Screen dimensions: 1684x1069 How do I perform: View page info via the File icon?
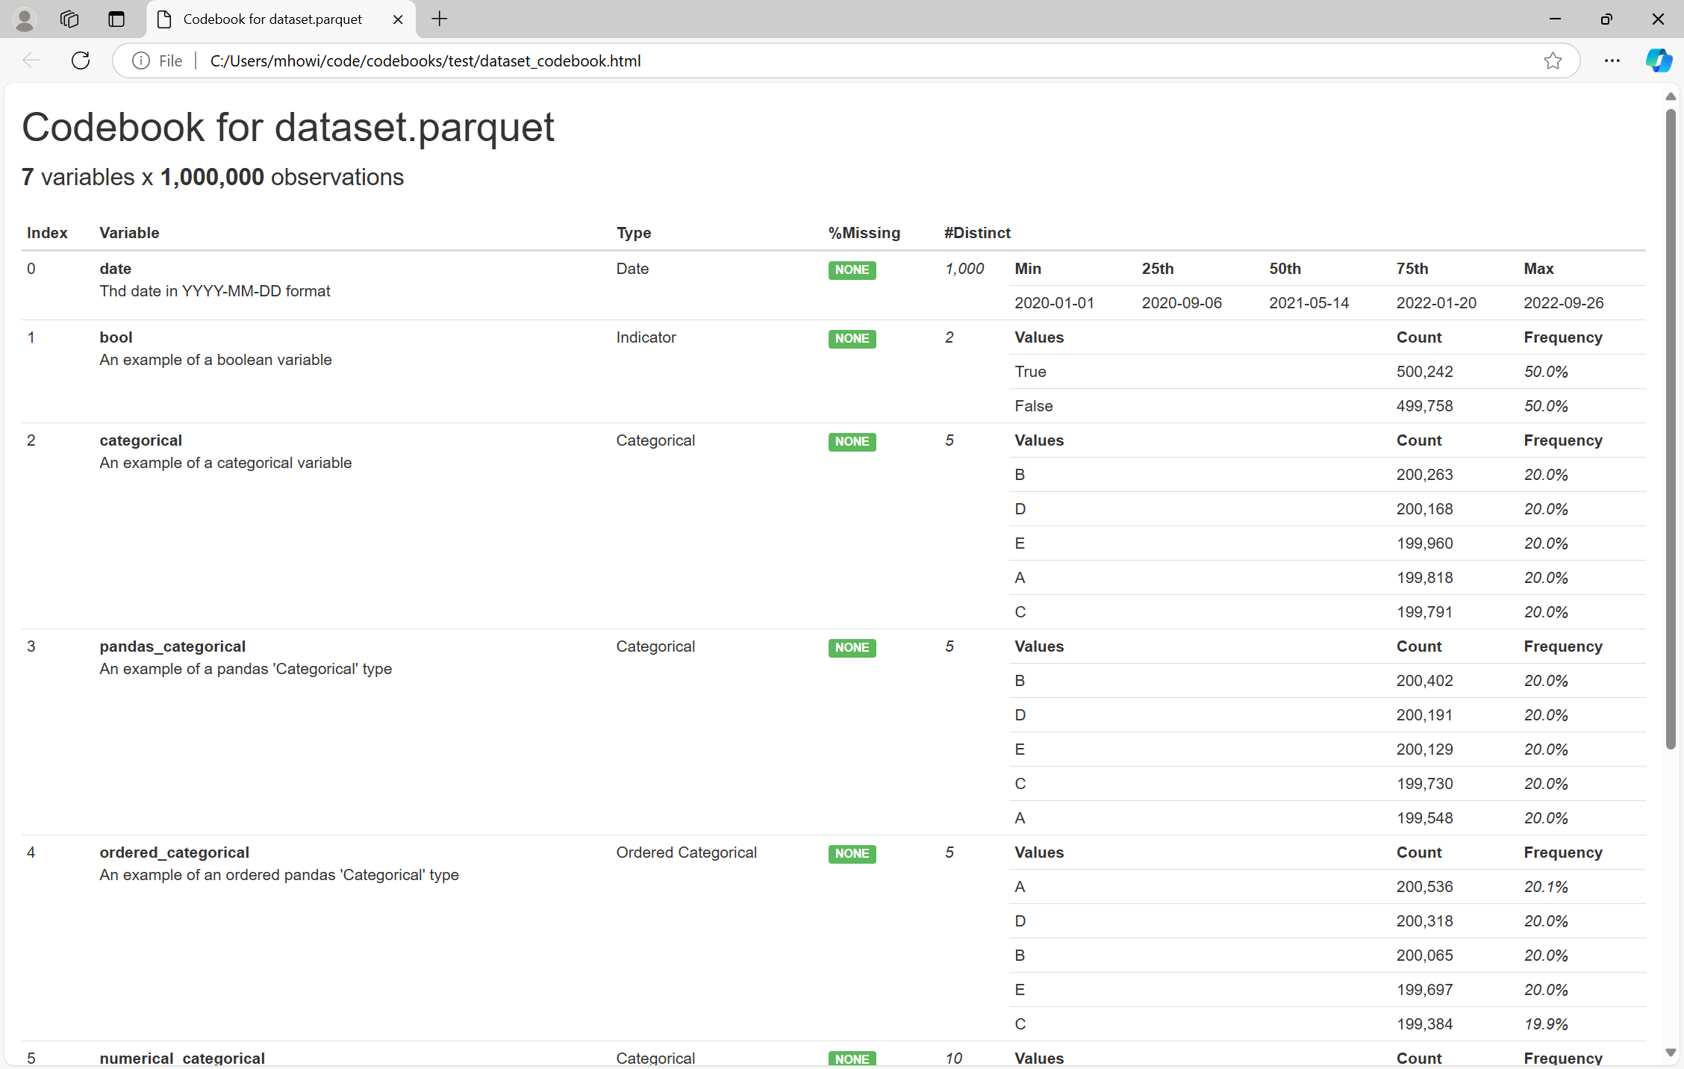(141, 60)
